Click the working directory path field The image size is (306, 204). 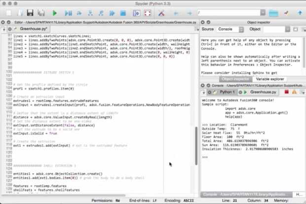point(229,13)
